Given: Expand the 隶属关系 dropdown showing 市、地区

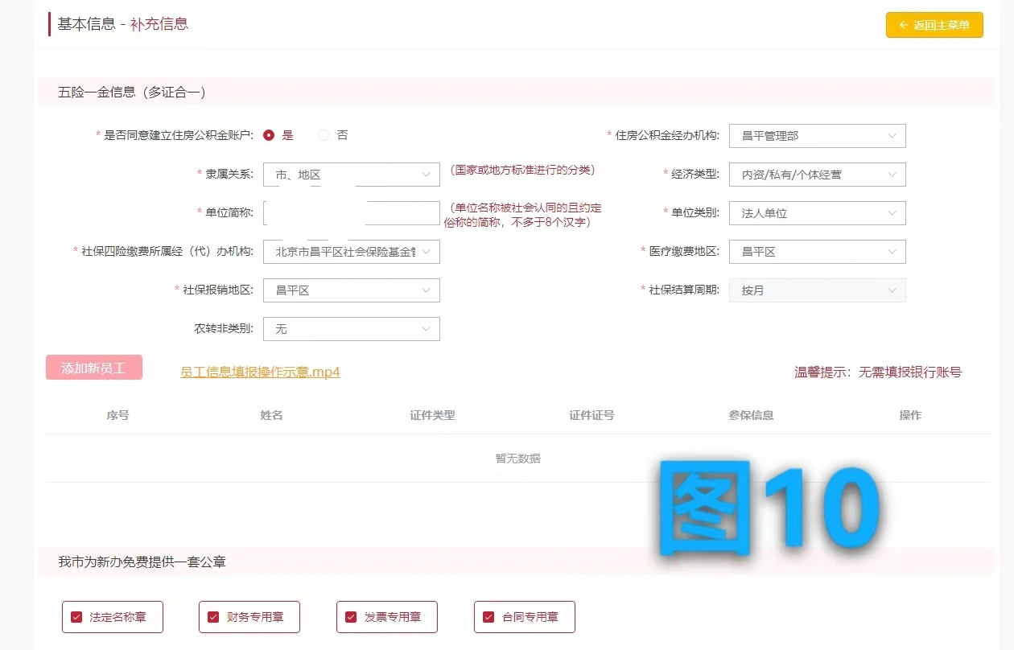Looking at the screenshot, I should click(x=350, y=174).
